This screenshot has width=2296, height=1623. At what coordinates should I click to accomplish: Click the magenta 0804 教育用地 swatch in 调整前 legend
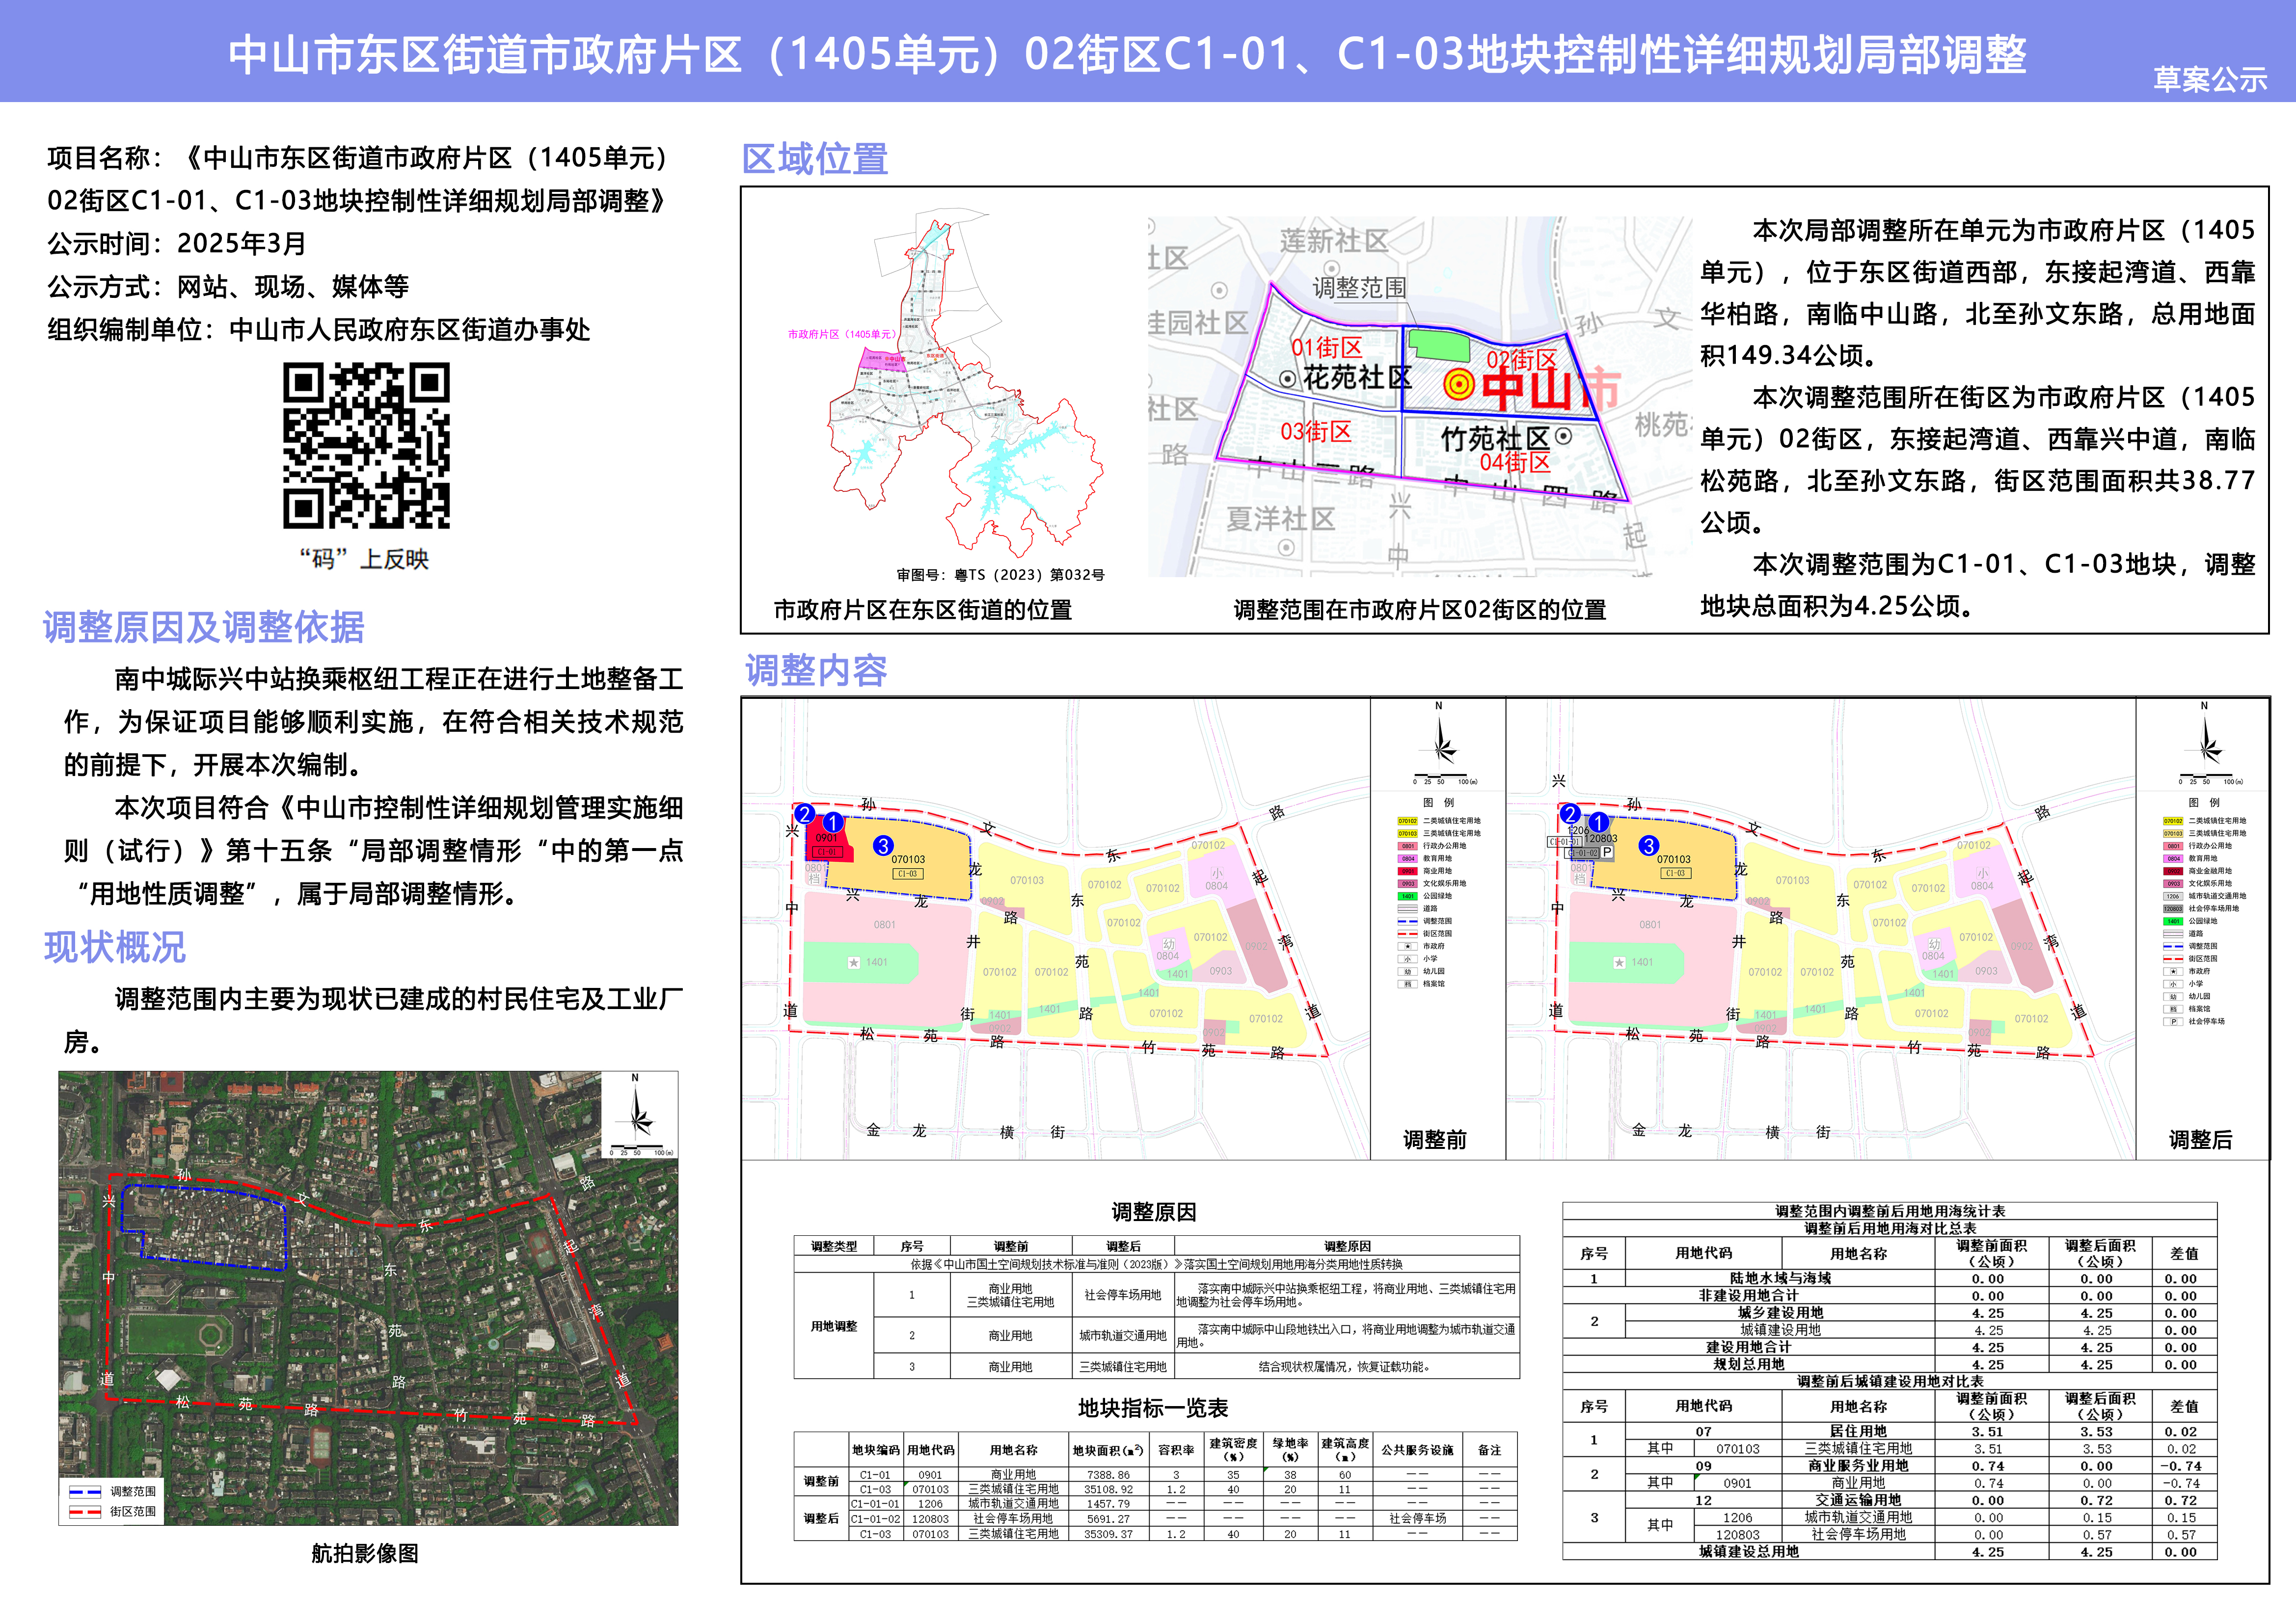[x=1407, y=858]
